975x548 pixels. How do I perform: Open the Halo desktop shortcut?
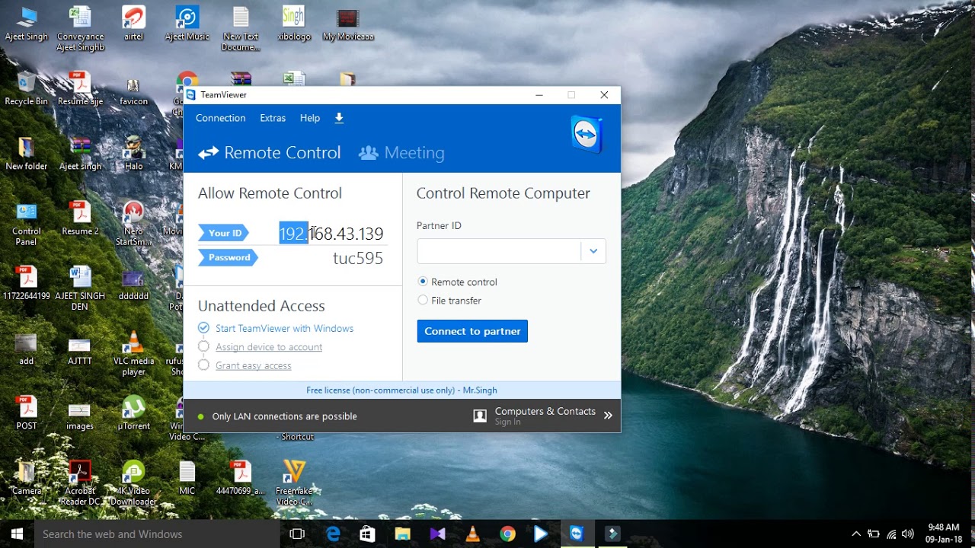coord(133,154)
